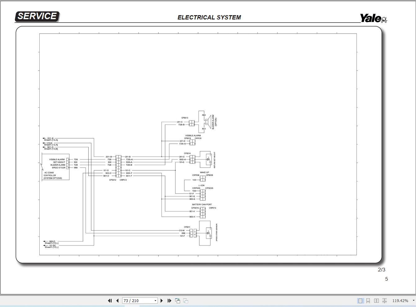The width and height of the screenshot is (416, 307).
Task: Open the zoom level dropdown arrow
Action: point(413,301)
